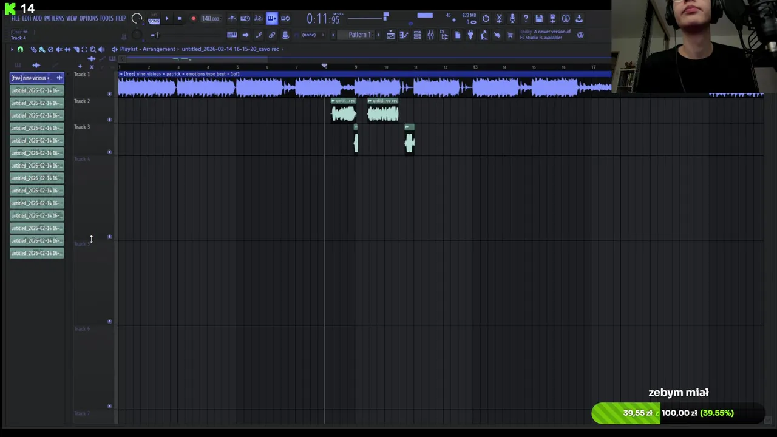Open the Playlist view icon
Image resolution: width=777 pixels, height=437 pixels.
click(x=390, y=35)
